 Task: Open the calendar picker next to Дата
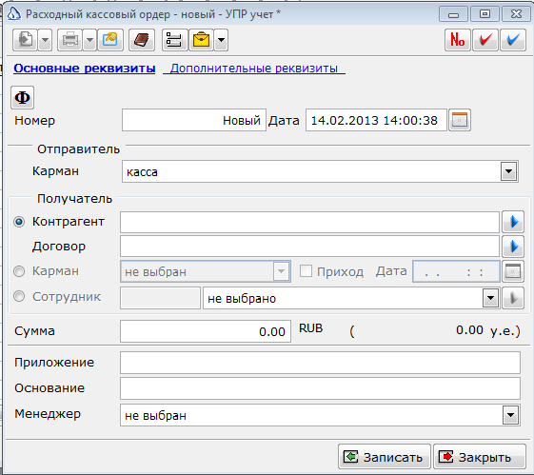(460, 120)
